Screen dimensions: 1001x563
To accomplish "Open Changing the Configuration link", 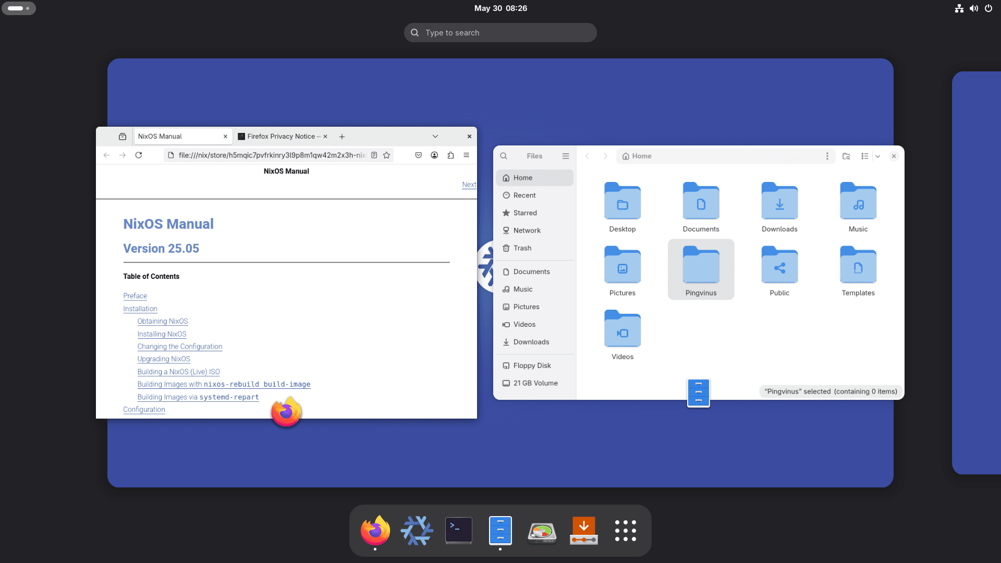I will [180, 346].
